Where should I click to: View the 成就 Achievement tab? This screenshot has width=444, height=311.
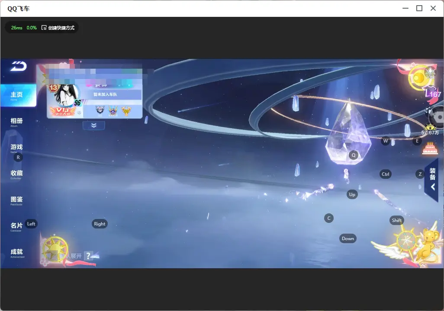[x=17, y=253]
